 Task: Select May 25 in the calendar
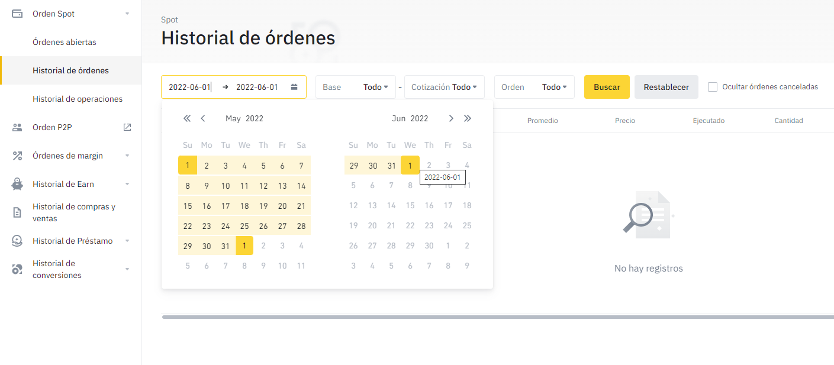(x=244, y=226)
